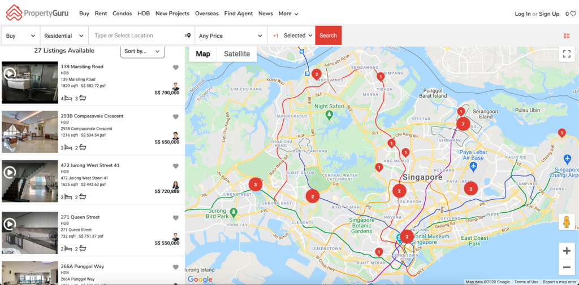Open the map Terms of Use link
Image resolution: width=579 pixels, height=285 pixels.
click(x=526, y=282)
